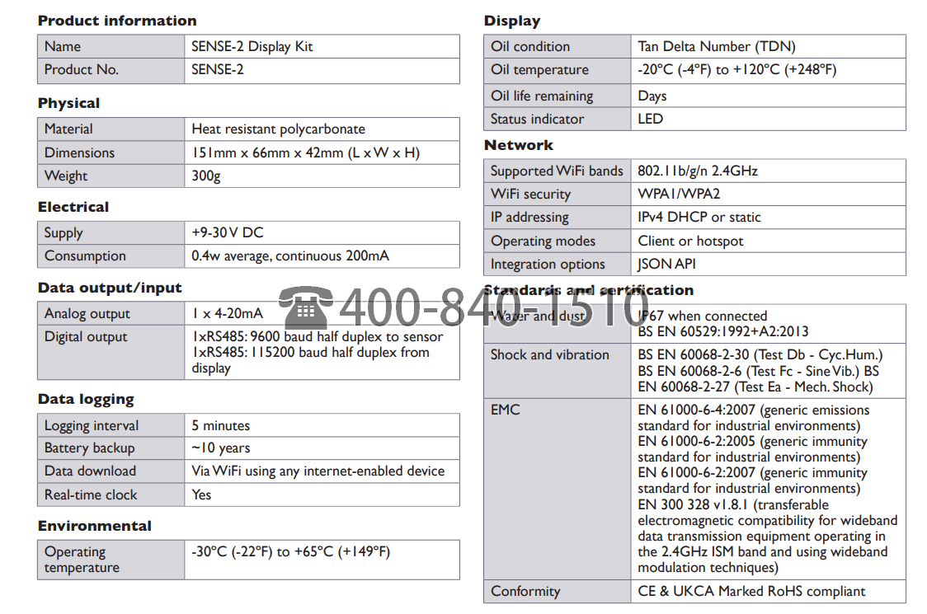Click the 'Battery backup' label cell

111,448
